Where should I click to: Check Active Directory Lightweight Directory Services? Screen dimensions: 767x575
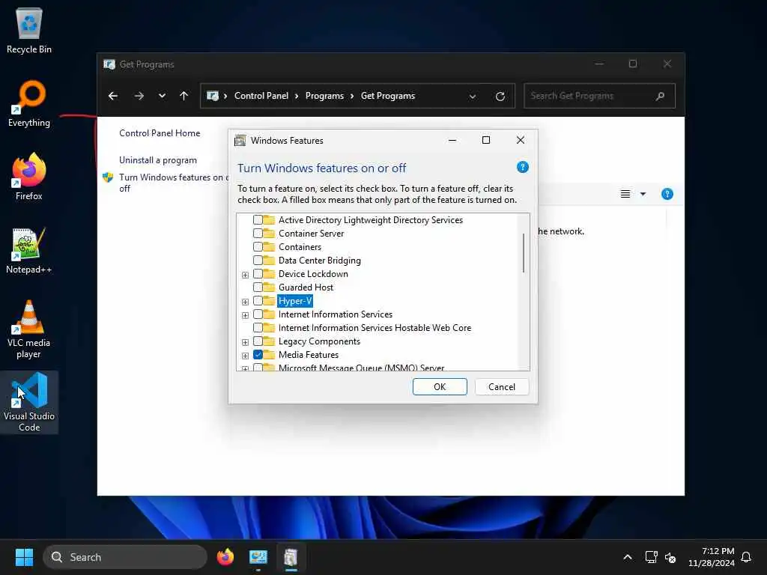pos(258,220)
